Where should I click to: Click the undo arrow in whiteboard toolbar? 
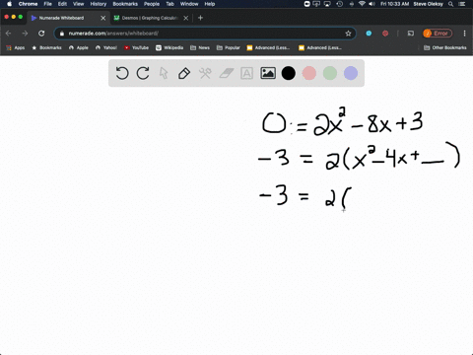pyautogui.click(x=122, y=73)
